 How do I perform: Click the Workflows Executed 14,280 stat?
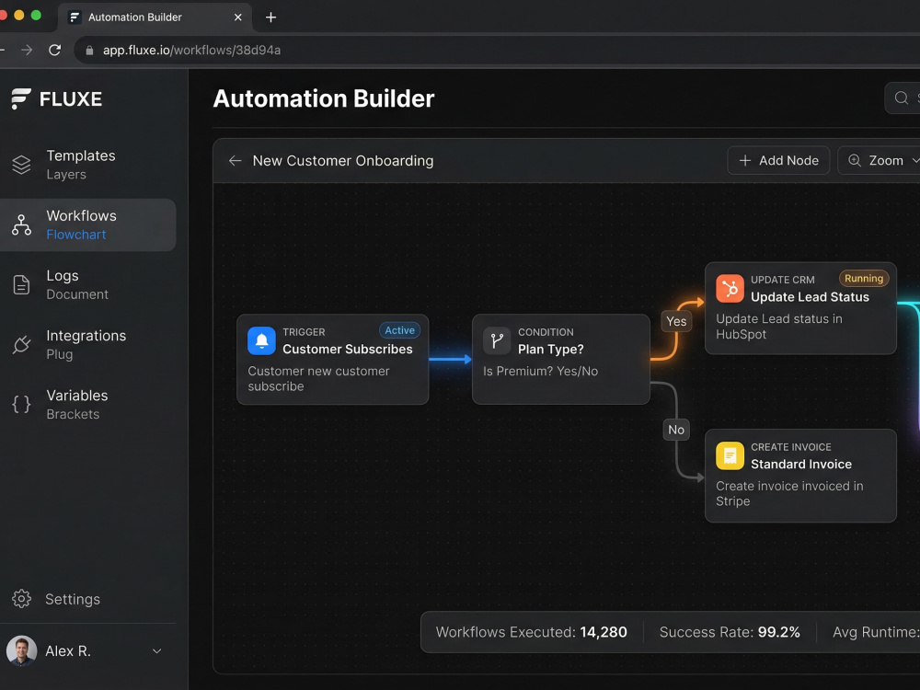pyautogui.click(x=531, y=632)
